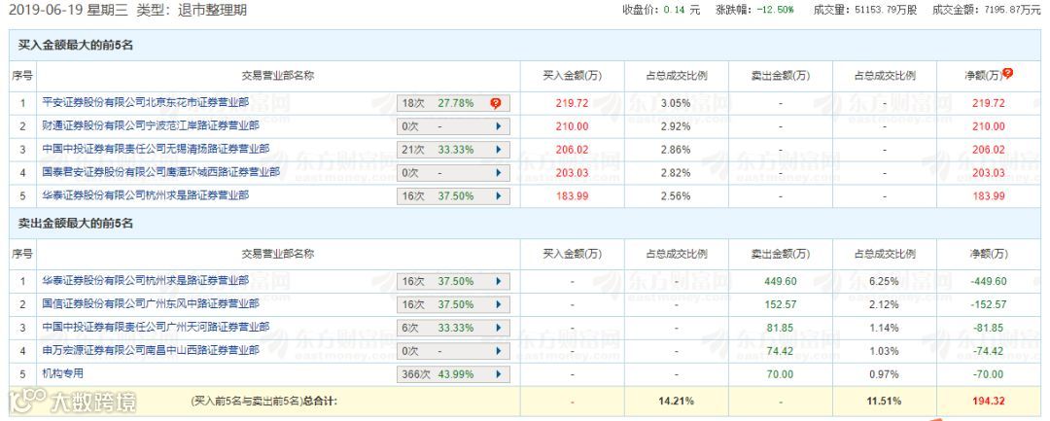Click the 成交金额 7195.87万元 value
1050x421 pixels.
point(1013,10)
